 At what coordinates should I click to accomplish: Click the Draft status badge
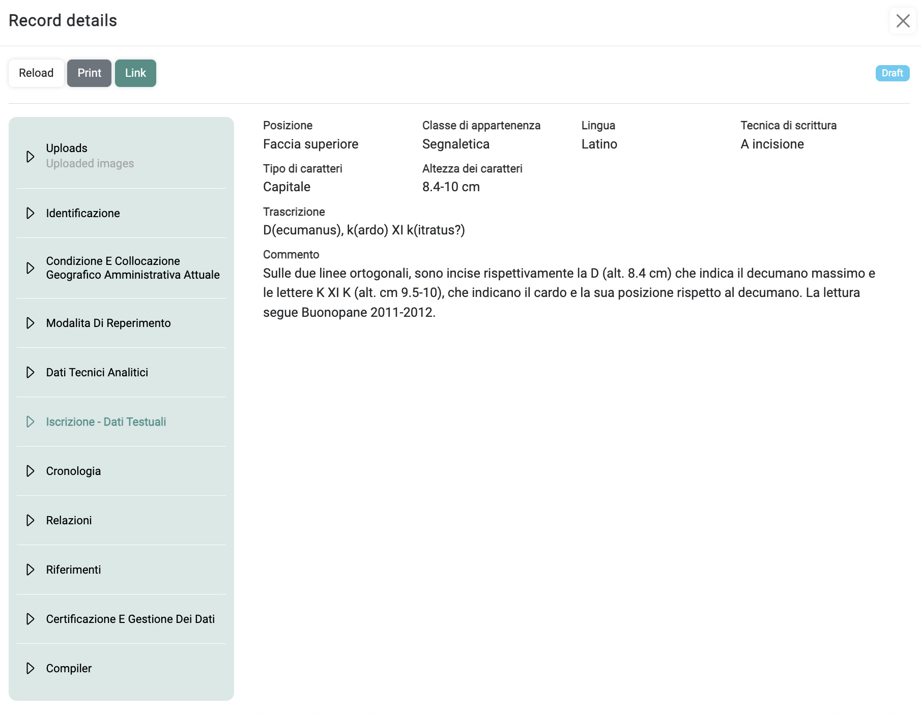tap(892, 73)
